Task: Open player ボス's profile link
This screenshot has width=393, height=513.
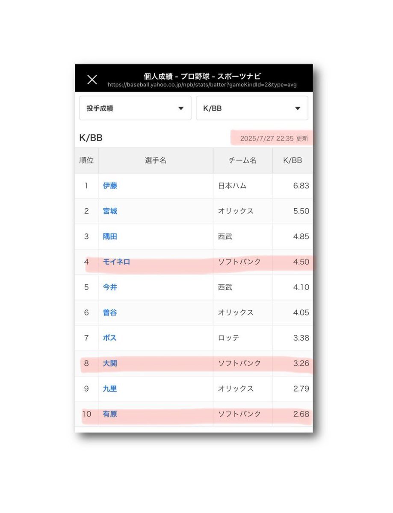Action: [109, 338]
